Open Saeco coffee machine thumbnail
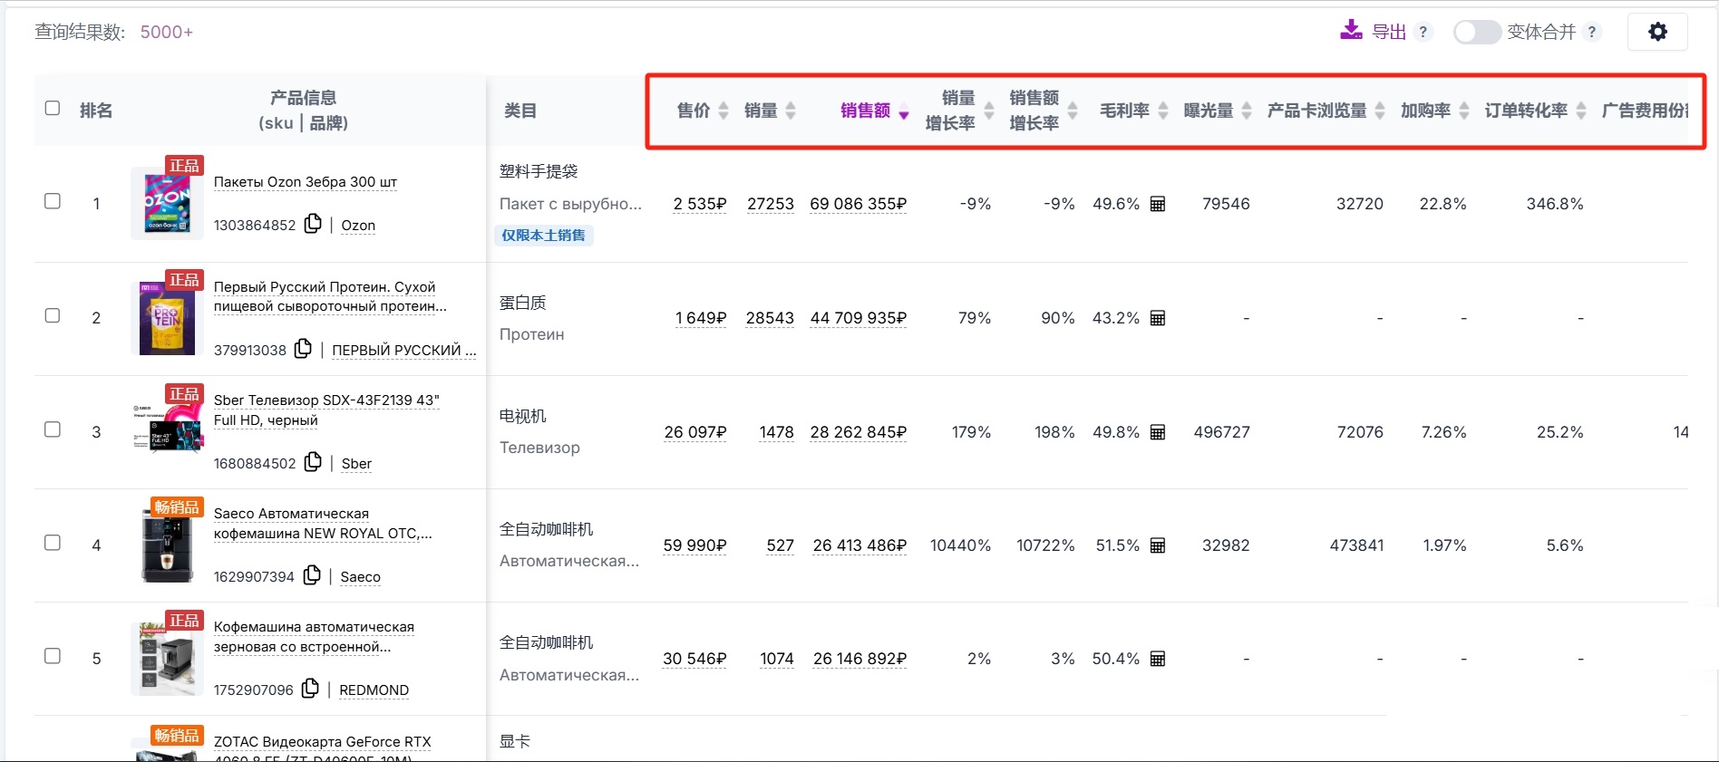The image size is (1719, 762). click(x=167, y=545)
